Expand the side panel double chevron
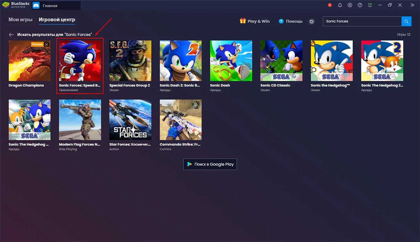This screenshot has width=420, height=242. (x=412, y=5)
